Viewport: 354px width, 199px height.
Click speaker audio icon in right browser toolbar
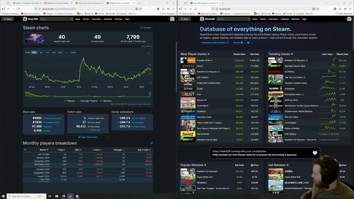click(345, 9)
